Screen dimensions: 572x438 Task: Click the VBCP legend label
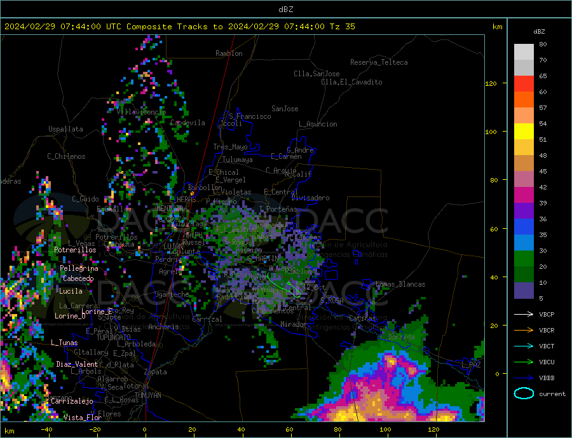(547, 314)
